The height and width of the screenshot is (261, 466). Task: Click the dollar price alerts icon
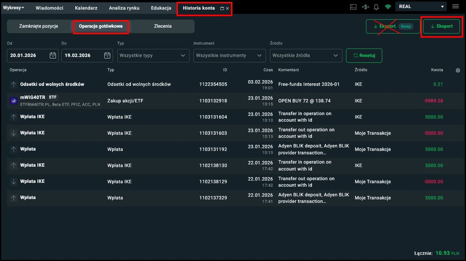[365, 7]
